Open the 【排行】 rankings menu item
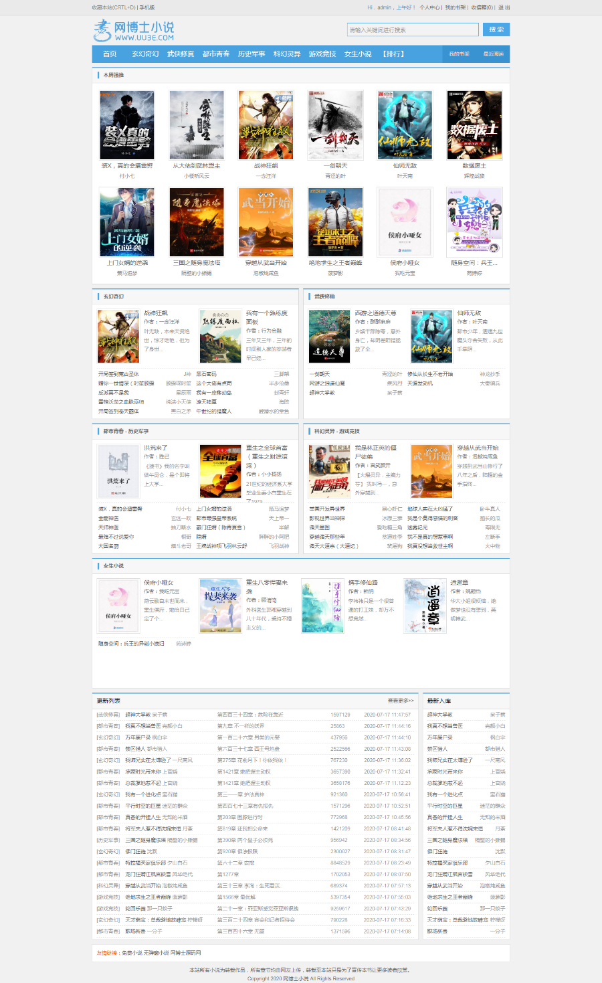The height and width of the screenshot is (983, 602). click(393, 54)
